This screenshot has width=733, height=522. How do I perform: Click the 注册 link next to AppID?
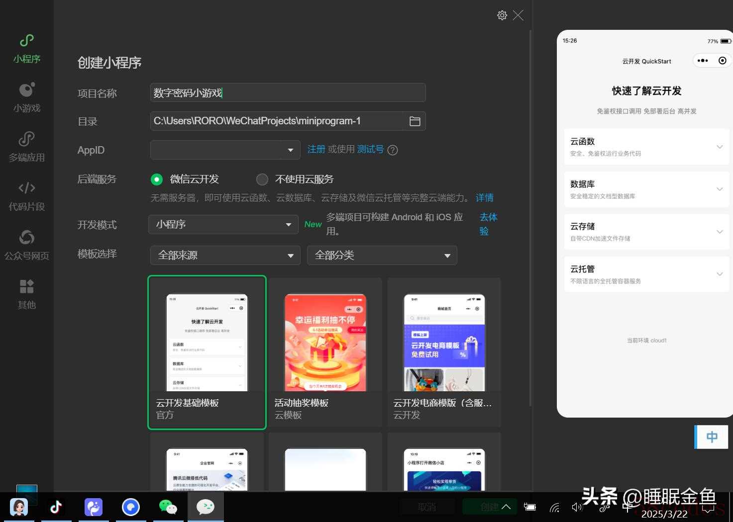click(316, 150)
